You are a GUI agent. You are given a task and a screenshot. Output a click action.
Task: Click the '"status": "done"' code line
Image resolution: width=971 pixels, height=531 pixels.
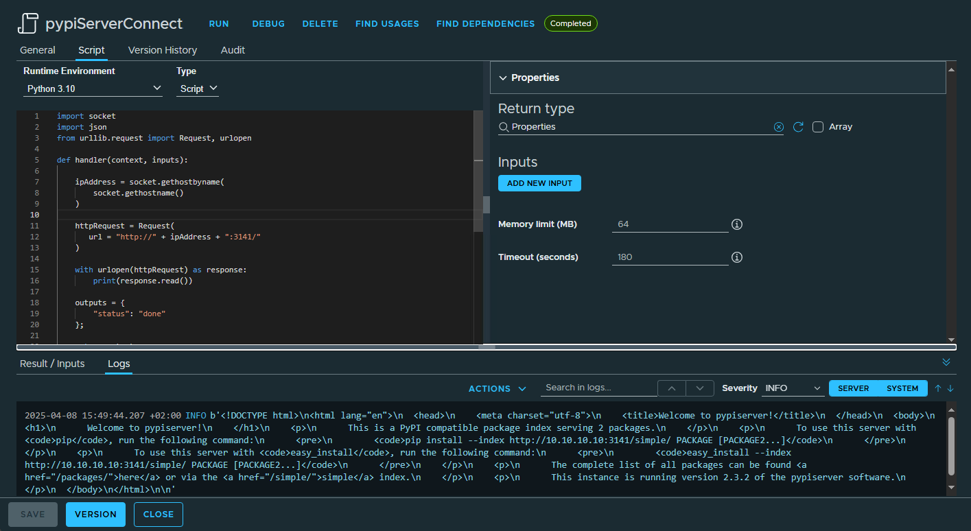pyautogui.click(x=130, y=314)
